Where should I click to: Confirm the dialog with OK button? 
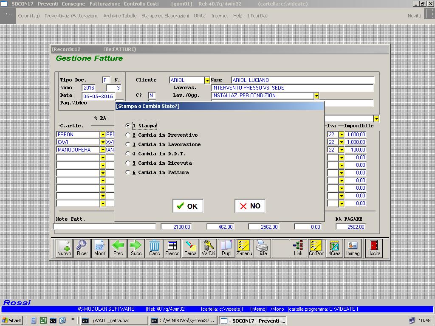click(187, 206)
